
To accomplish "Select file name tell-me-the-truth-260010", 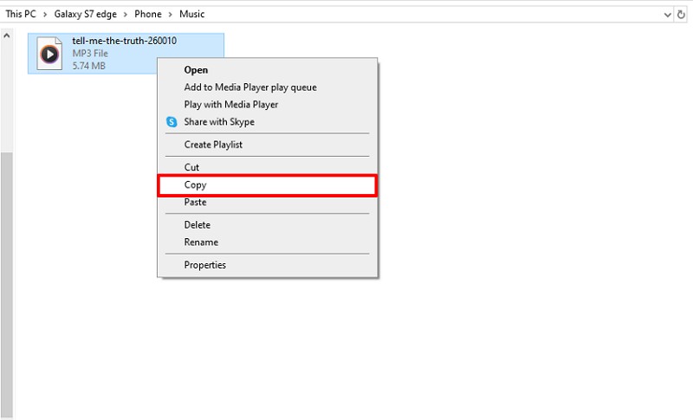I will click(124, 41).
